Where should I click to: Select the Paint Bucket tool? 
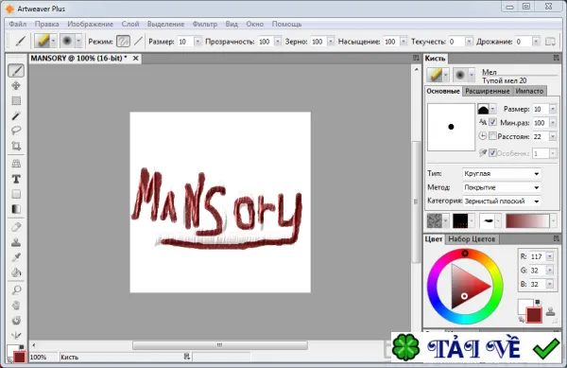[x=16, y=272]
